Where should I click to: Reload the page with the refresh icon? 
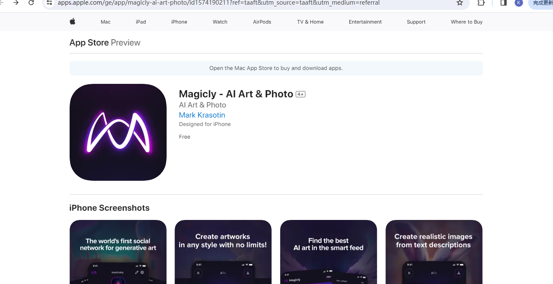tap(31, 3)
